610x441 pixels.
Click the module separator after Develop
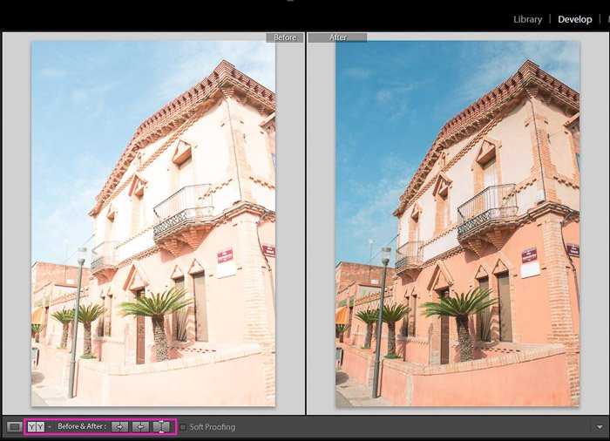(600, 19)
